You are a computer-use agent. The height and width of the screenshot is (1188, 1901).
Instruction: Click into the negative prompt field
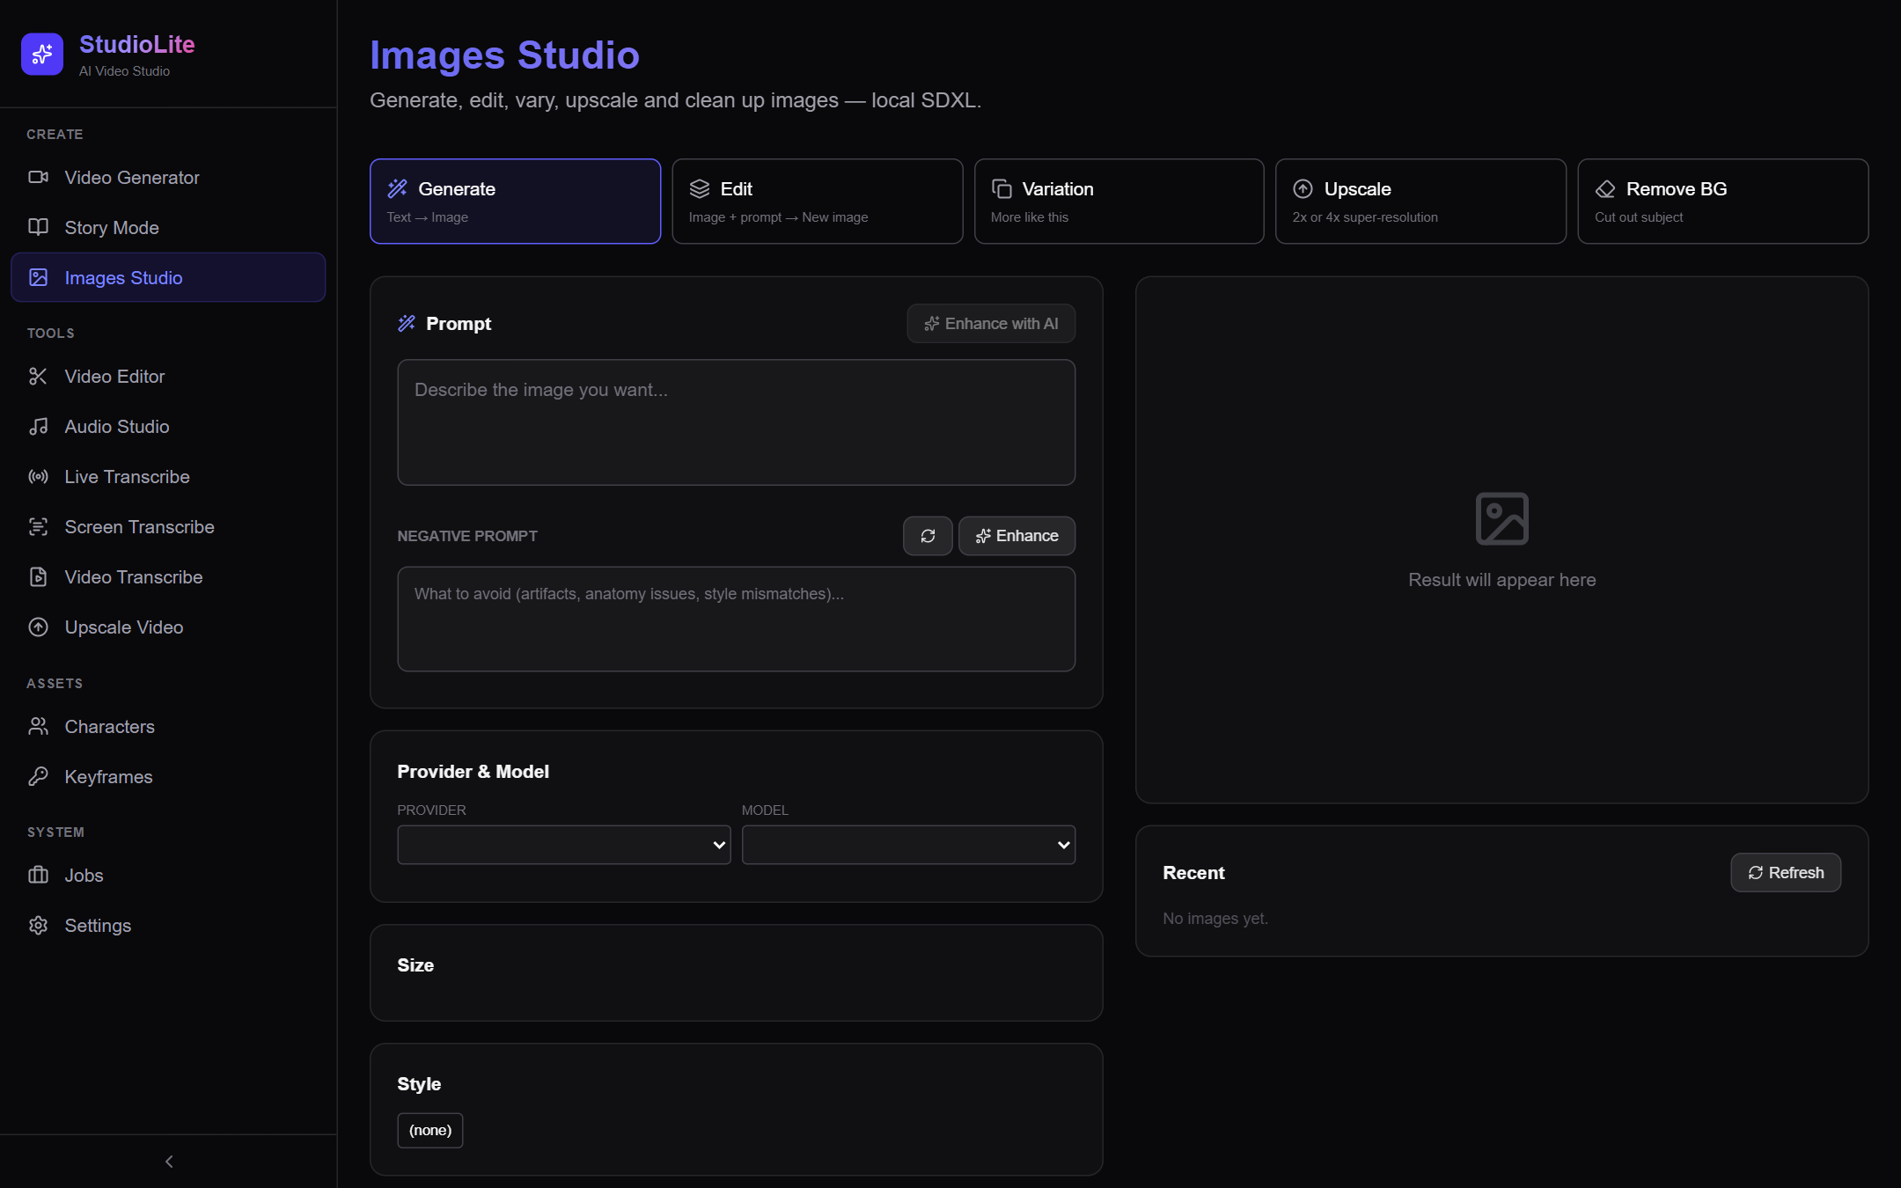click(737, 619)
